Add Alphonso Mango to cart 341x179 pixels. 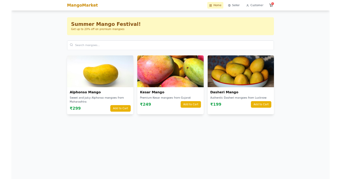click(x=120, y=108)
